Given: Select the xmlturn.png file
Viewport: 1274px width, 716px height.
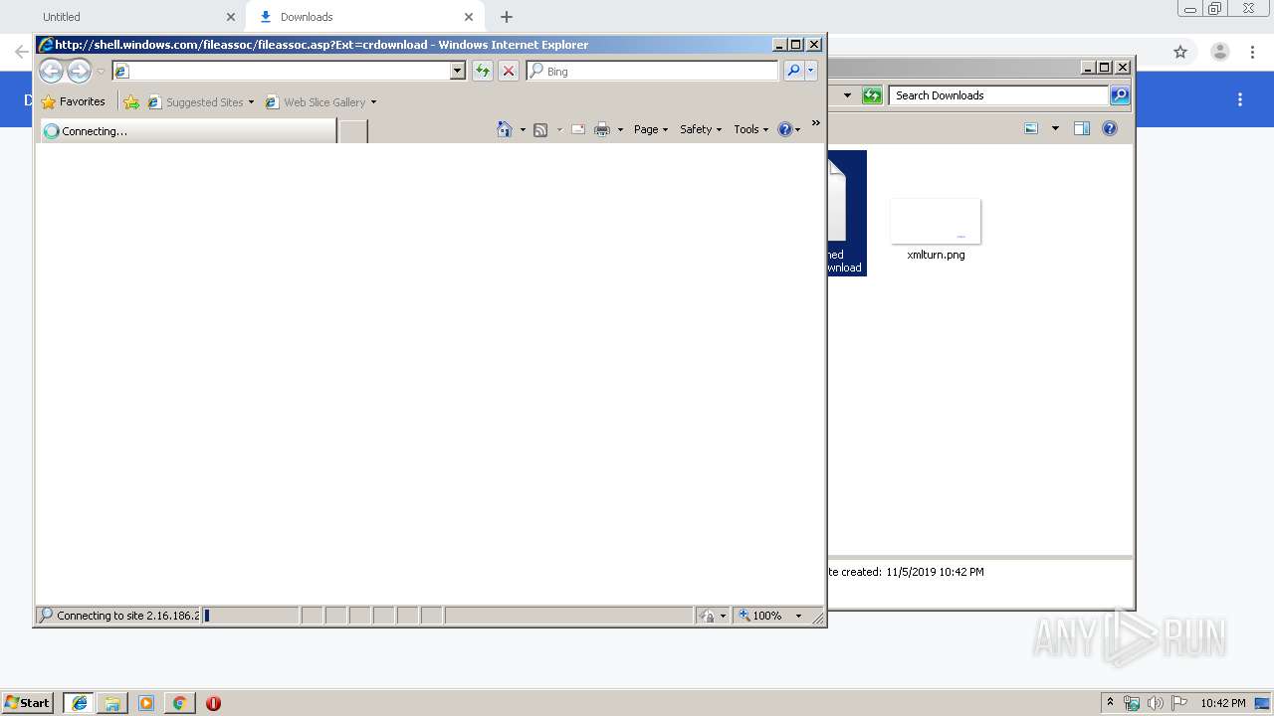Looking at the screenshot, I should [936, 230].
